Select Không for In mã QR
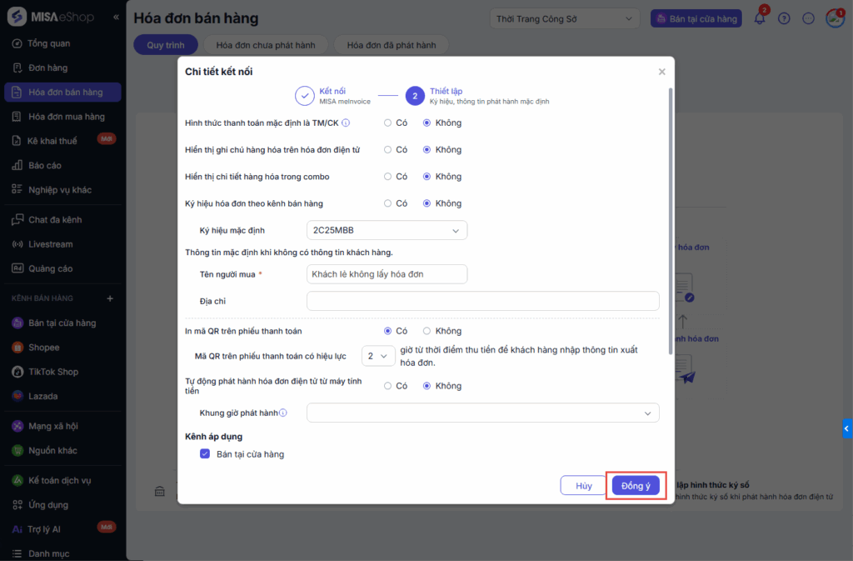 click(x=426, y=331)
